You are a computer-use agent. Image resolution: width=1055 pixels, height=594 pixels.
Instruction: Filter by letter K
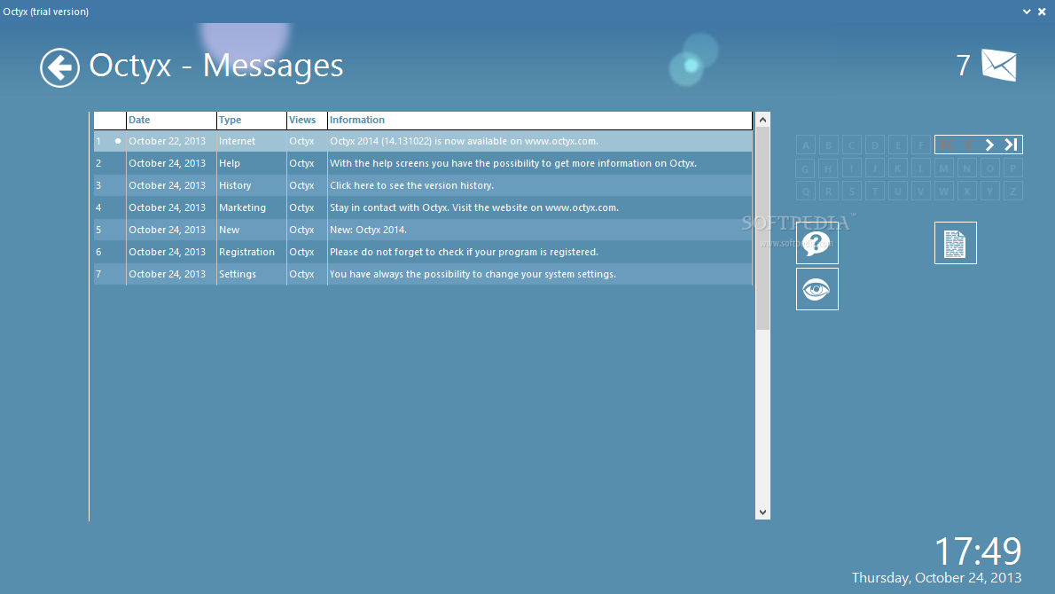(x=897, y=168)
